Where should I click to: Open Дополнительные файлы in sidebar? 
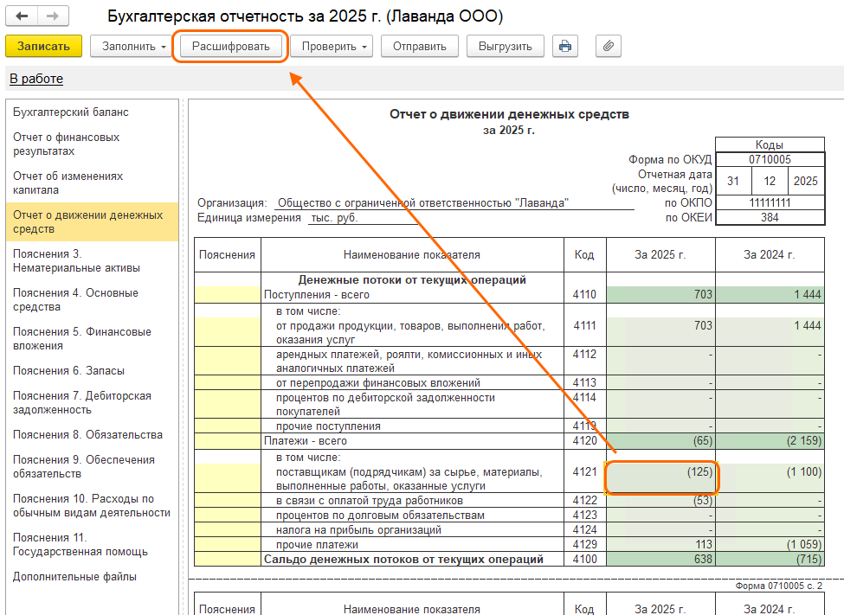pyautogui.click(x=74, y=577)
